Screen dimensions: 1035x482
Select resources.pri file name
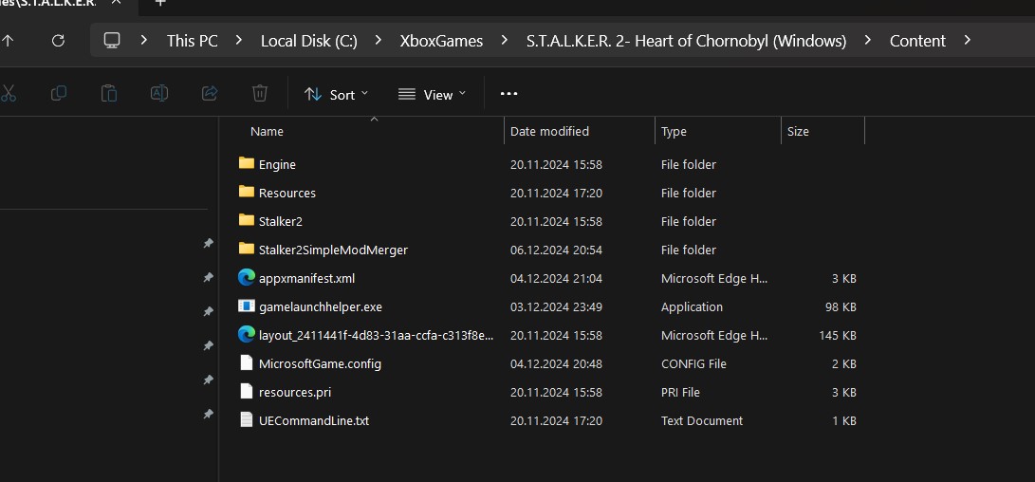pos(295,392)
